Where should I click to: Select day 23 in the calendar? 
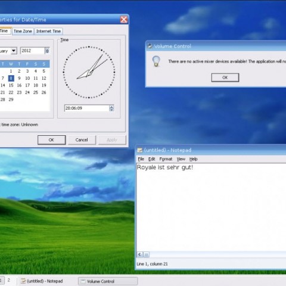19,92
